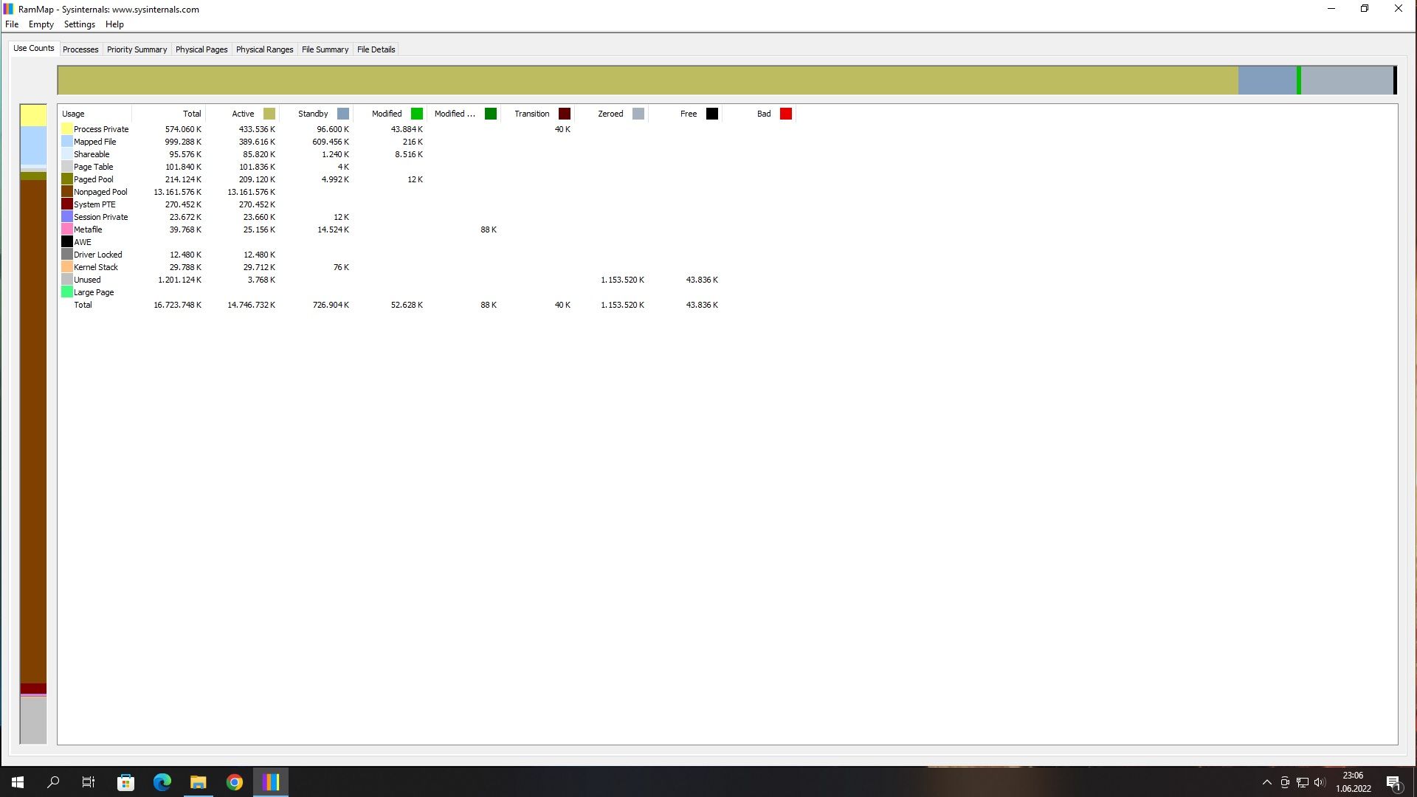
Task: Open Microsoft Edge from taskbar
Action: click(162, 782)
